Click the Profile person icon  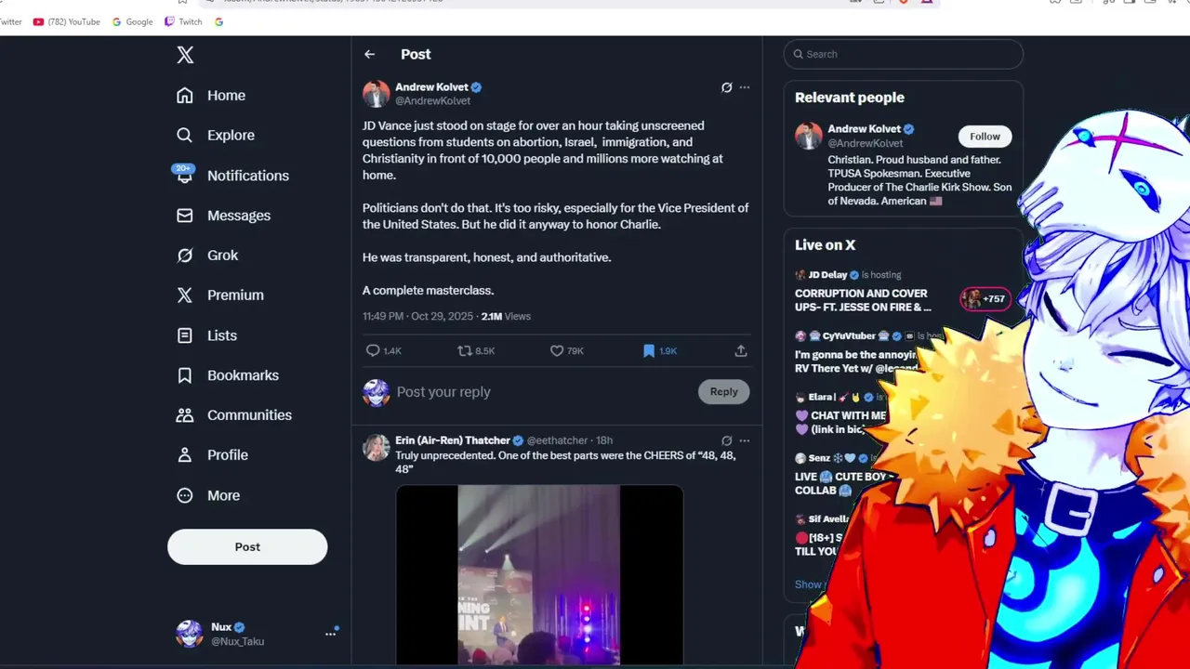pyautogui.click(x=185, y=455)
